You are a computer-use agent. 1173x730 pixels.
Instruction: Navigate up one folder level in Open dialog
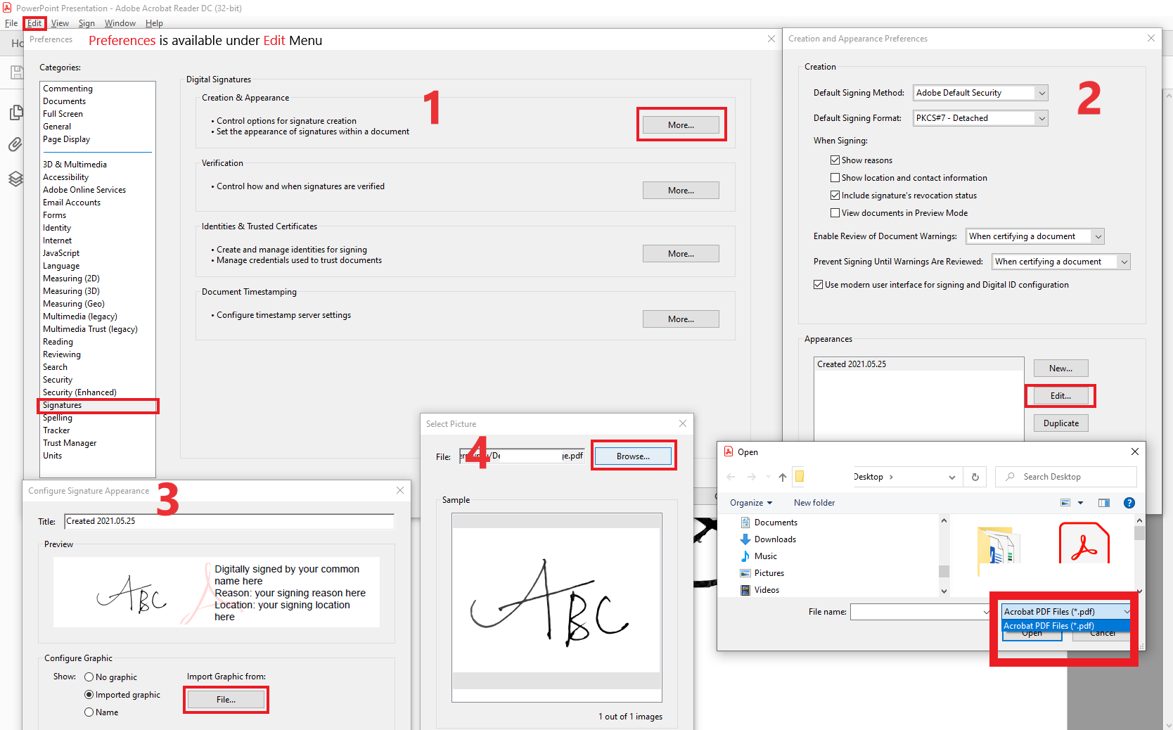pyautogui.click(x=782, y=477)
